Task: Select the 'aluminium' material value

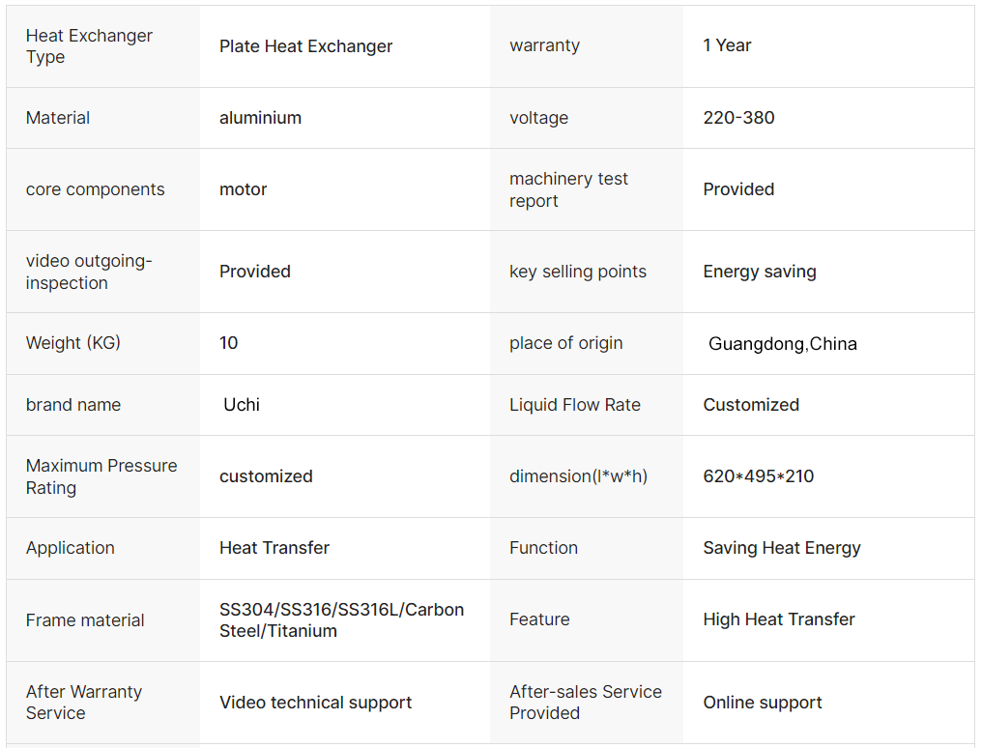Action: coord(260,118)
